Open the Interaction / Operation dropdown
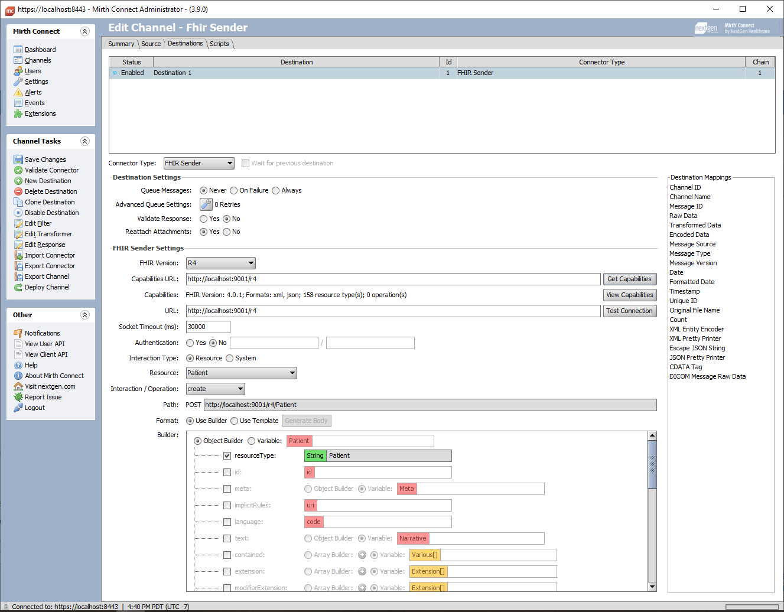784x612 pixels. (216, 389)
